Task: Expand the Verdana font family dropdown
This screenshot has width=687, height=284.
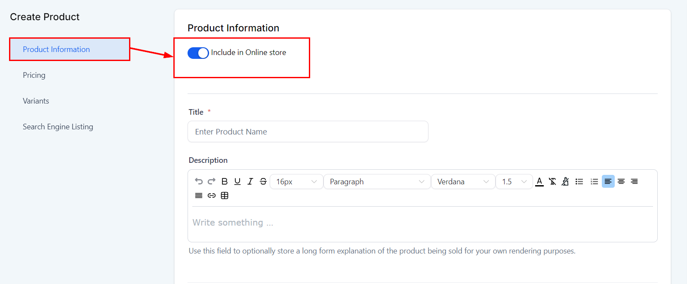Action: coord(463,182)
